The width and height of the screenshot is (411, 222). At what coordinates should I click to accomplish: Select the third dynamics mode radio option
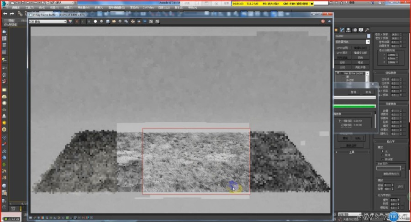pos(382,159)
